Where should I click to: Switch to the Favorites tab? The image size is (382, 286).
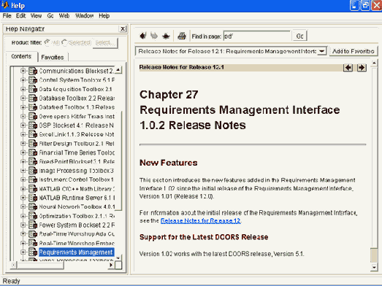[53, 57]
